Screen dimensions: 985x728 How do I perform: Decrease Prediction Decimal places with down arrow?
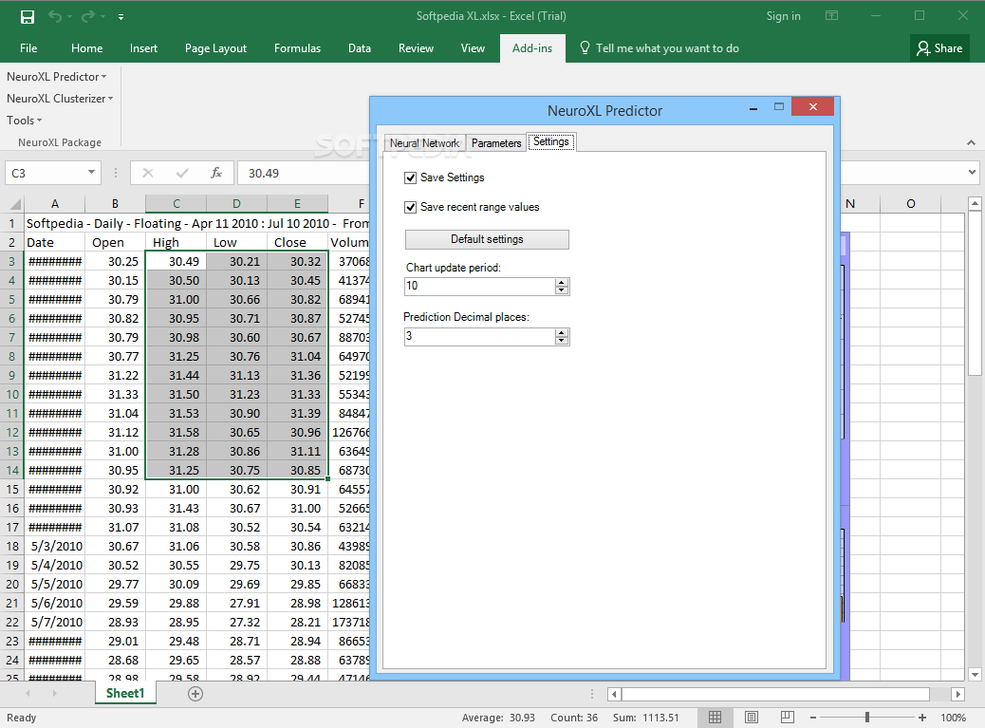pyautogui.click(x=562, y=341)
